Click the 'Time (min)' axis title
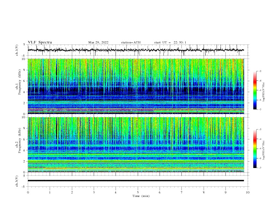The image size is (279, 216). click(x=141, y=196)
